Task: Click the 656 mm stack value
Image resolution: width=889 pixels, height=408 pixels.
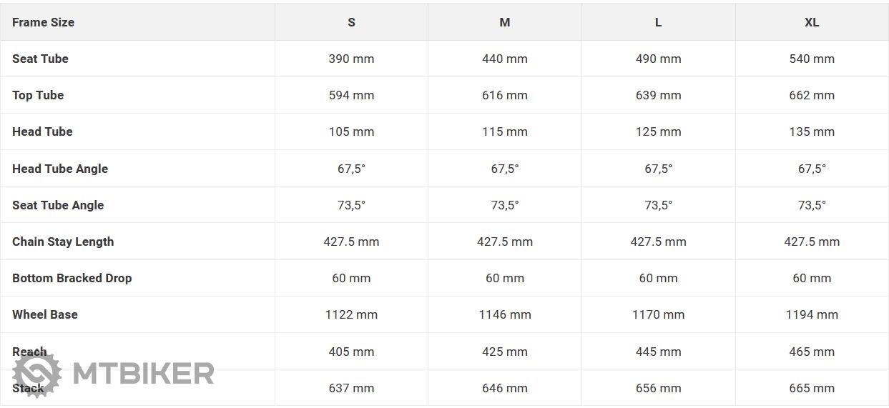Action: click(659, 388)
